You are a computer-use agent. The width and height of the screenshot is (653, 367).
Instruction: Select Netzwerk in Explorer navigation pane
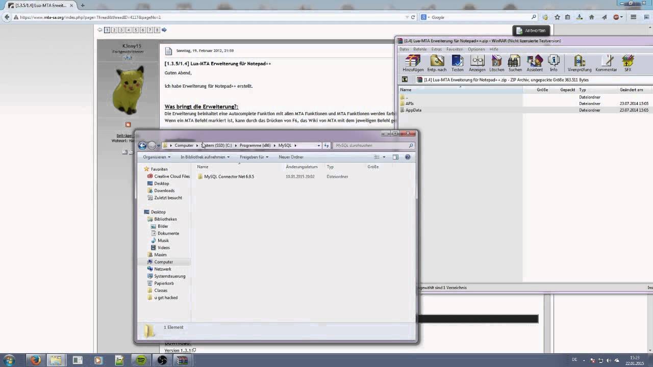point(163,269)
